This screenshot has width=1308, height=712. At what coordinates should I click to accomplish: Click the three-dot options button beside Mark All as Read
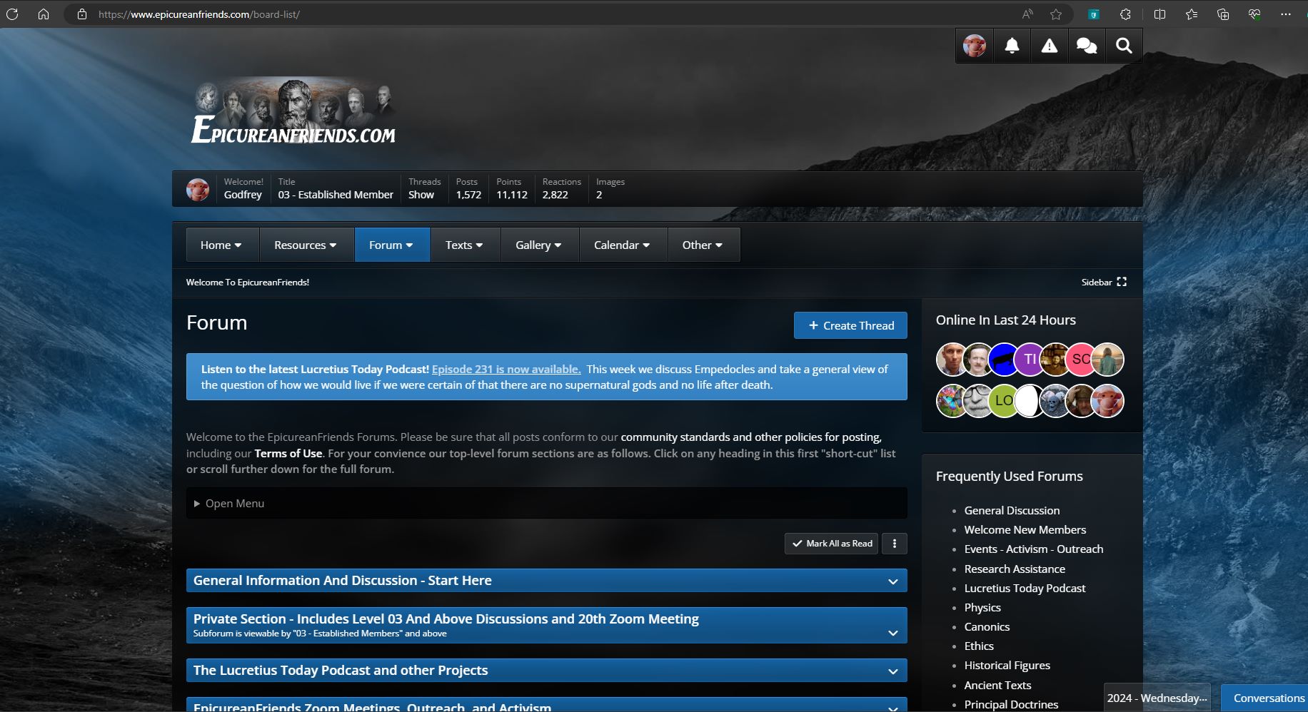click(894, 544)
